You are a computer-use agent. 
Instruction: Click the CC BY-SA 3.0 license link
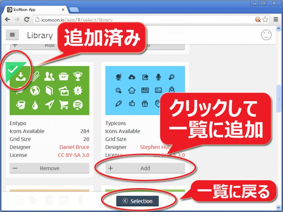tap(74, 155)
